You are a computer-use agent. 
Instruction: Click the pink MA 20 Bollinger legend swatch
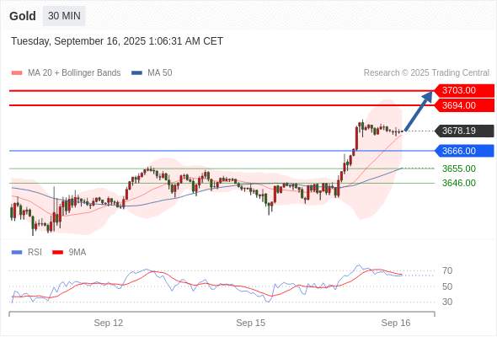point(17,73)
